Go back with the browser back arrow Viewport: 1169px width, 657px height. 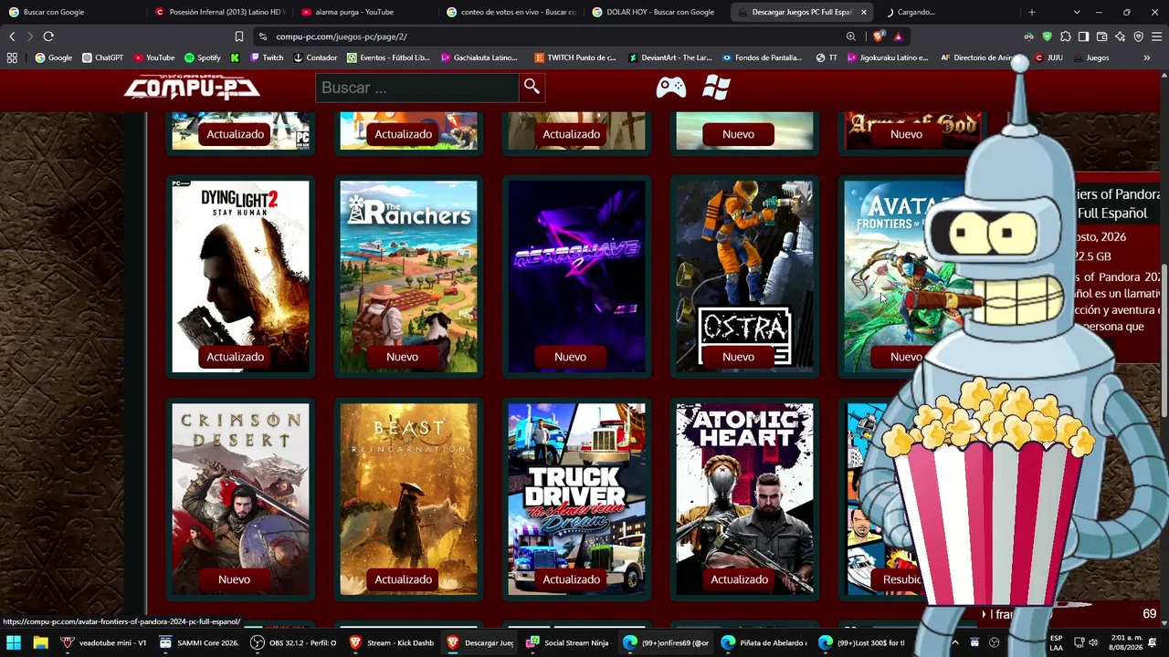tap(12, 36)
